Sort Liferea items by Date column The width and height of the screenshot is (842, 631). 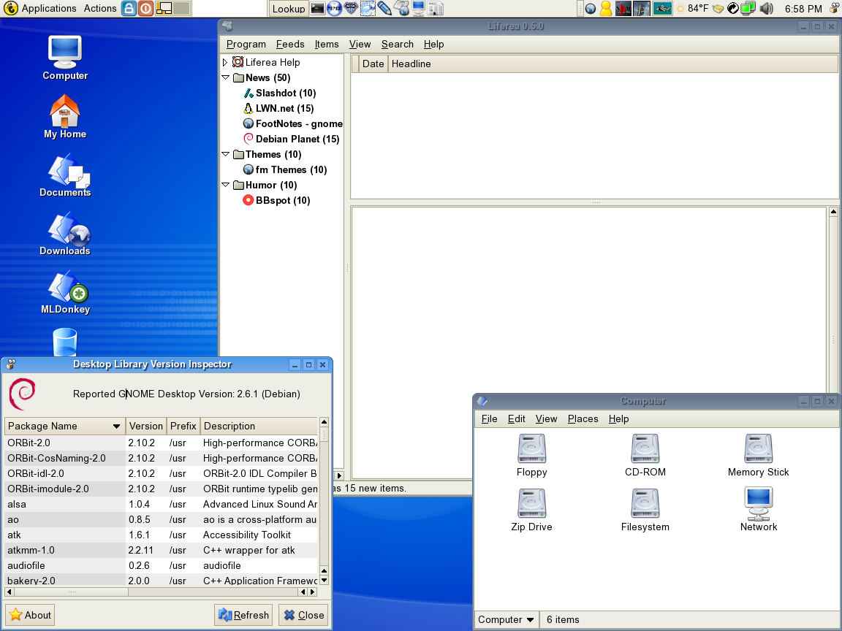tap(373, 64)
